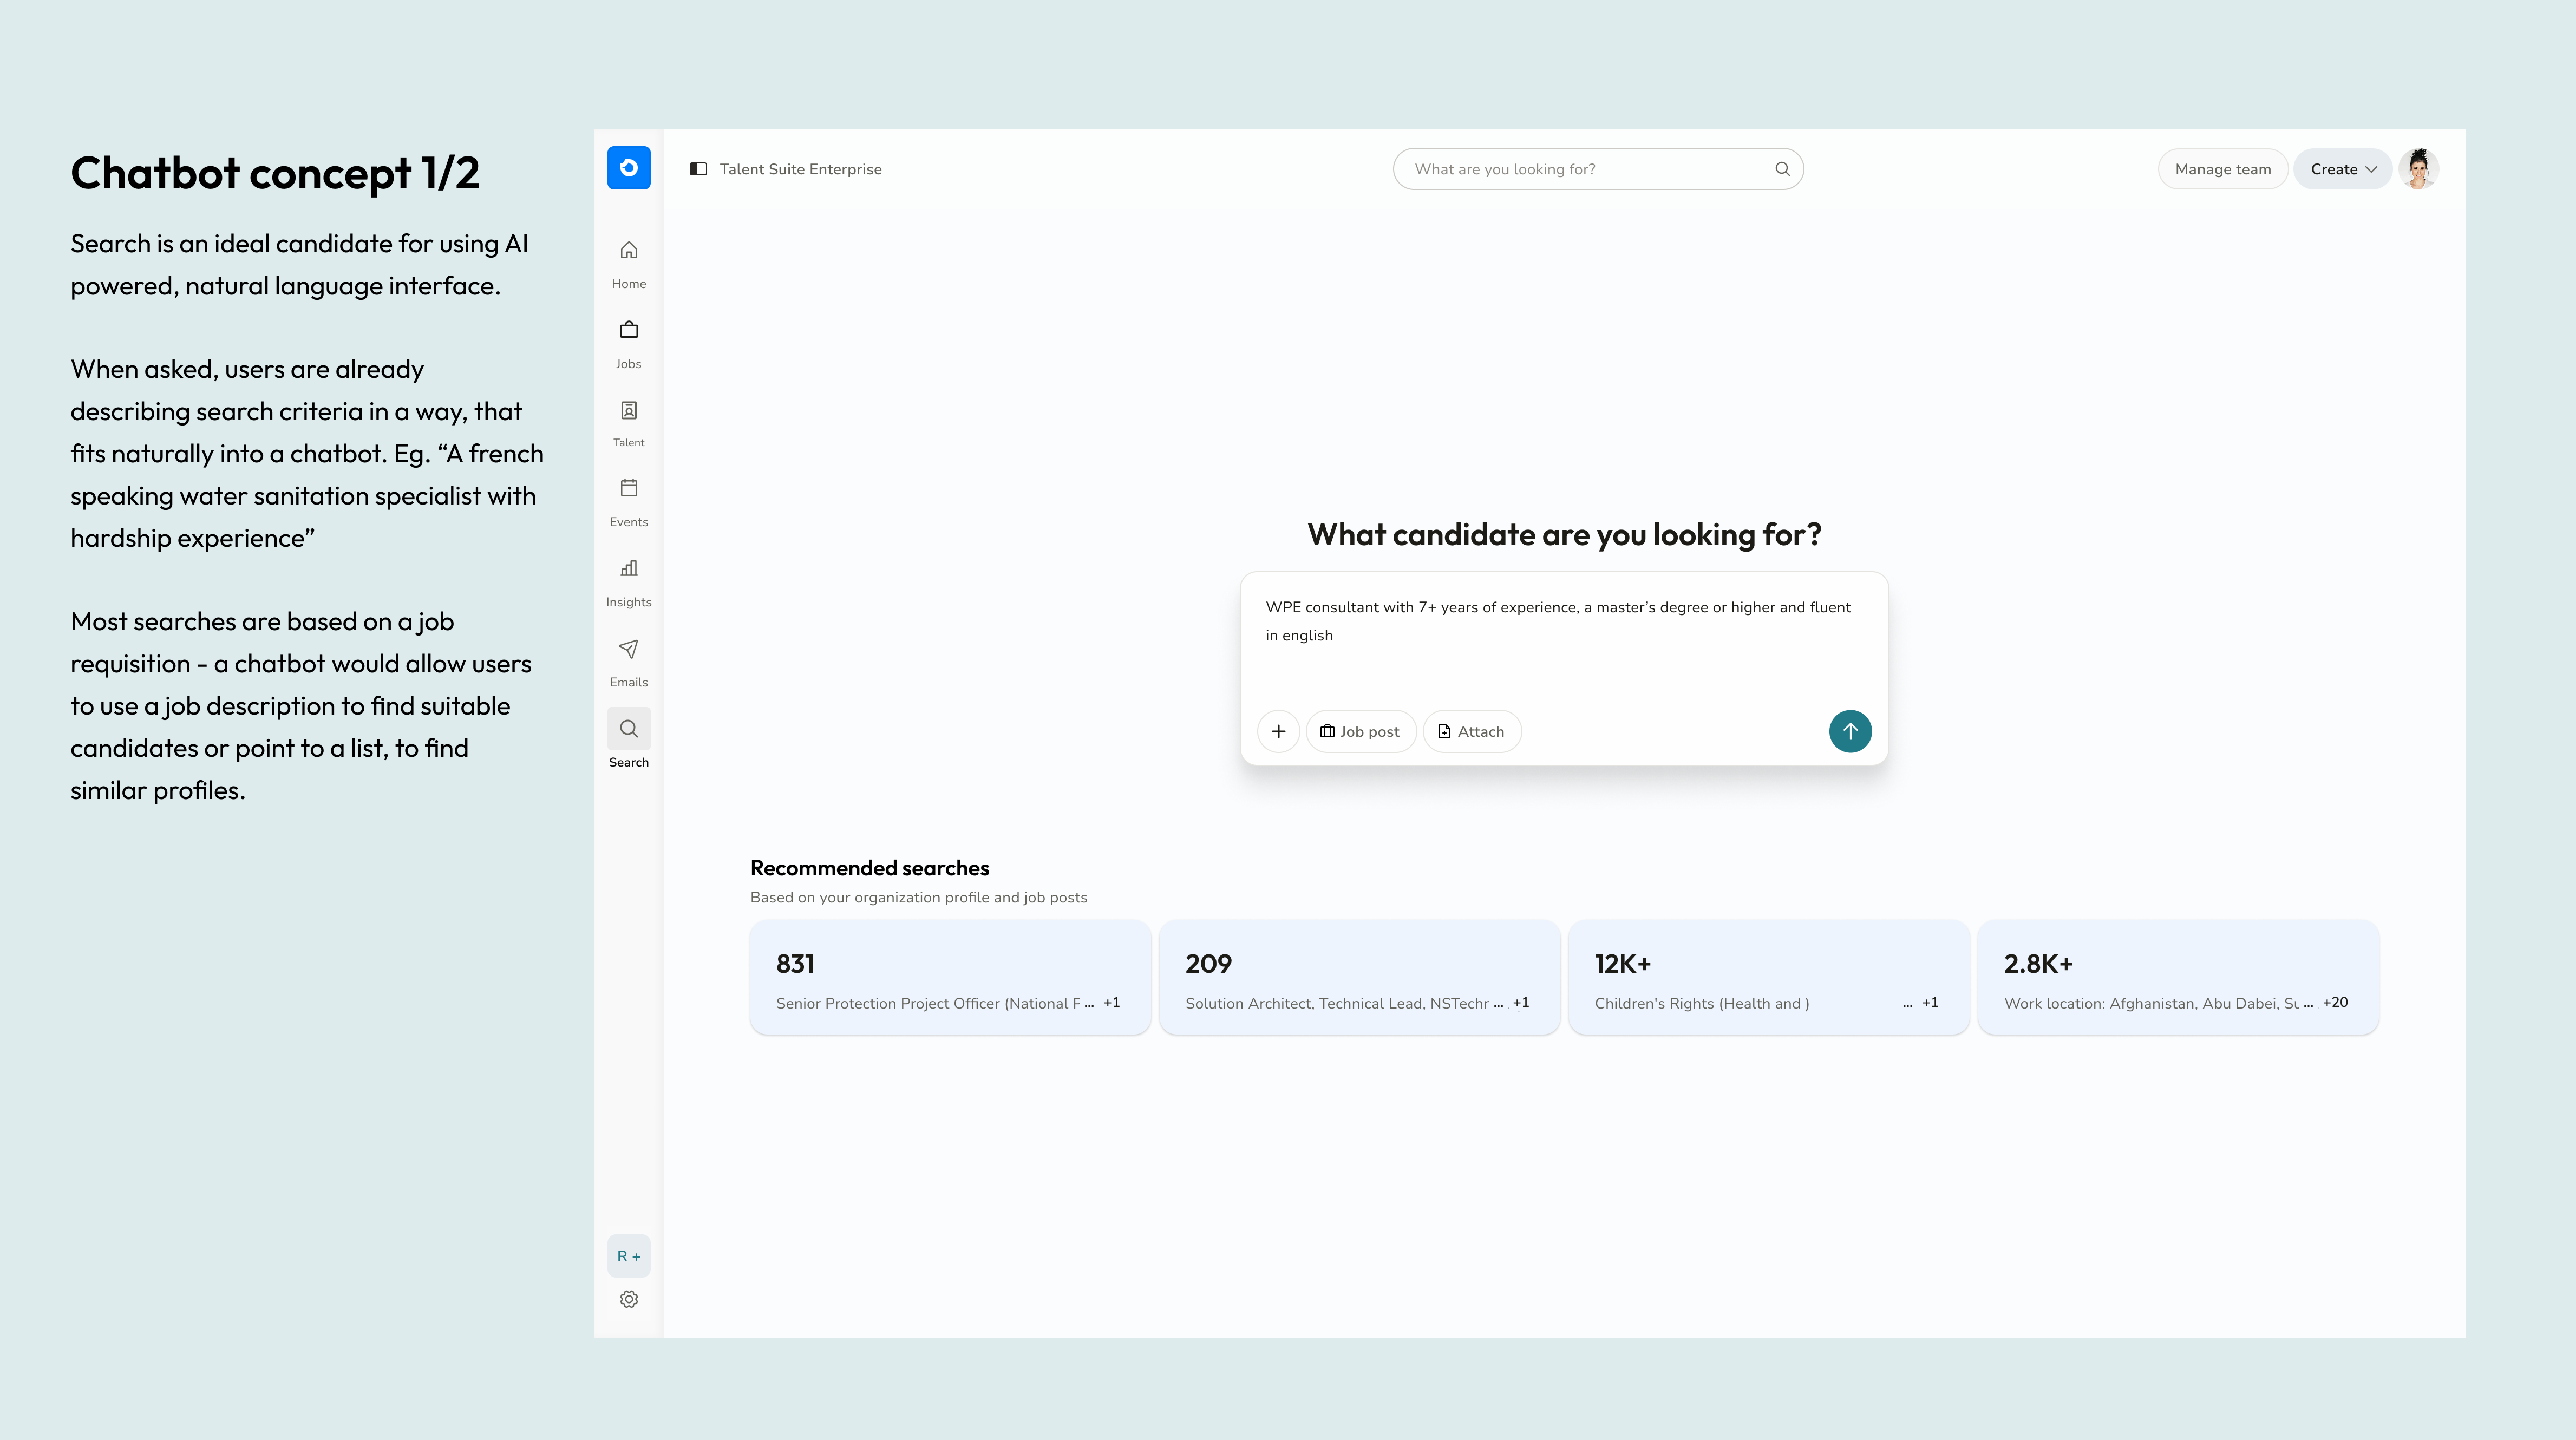Screen dimensions: 2576x1440
Task: Click the Manage team button
Action: coord(2222,169)
